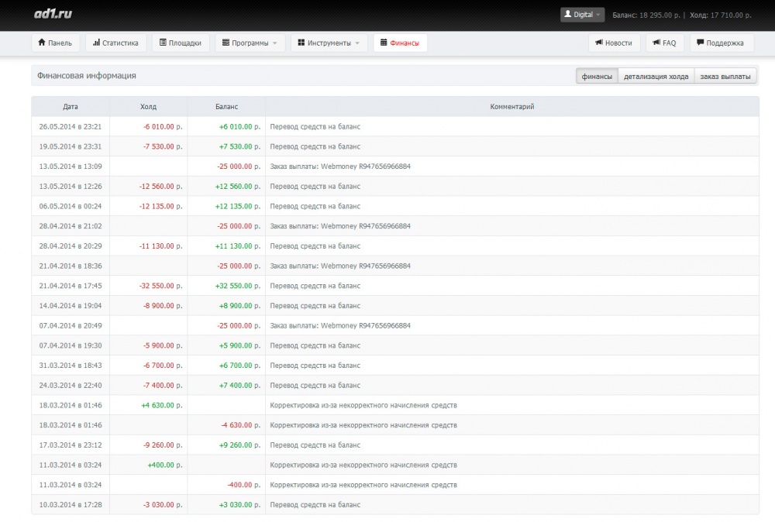Screen dimensions: 775x522
Task: Click the ad1.ru logo
Action: pos(53,14)
